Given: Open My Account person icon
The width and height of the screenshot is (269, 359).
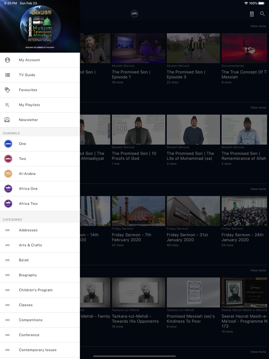Looking at the screenshot, I should [7, 60].
